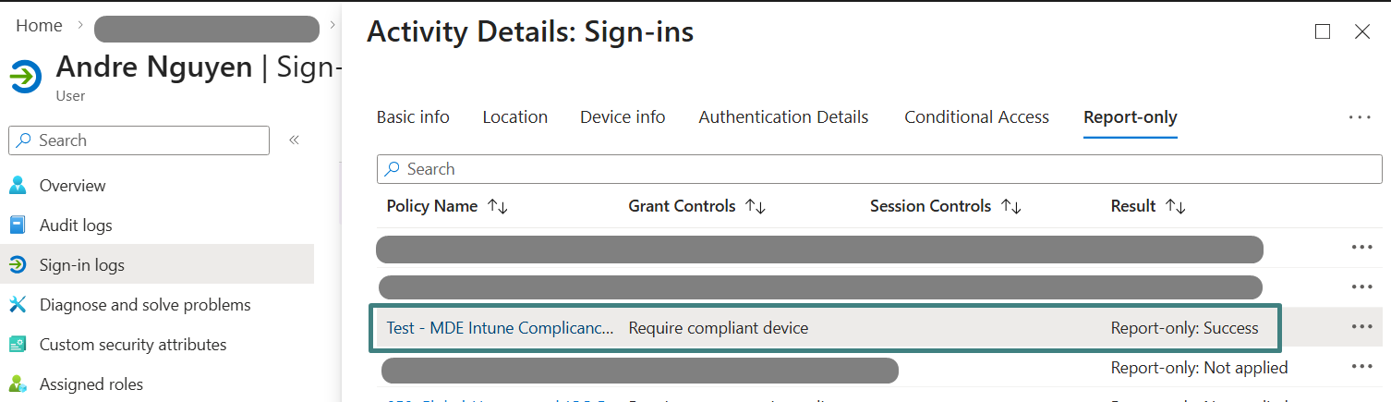The height and width of the screenshot is (402, 1391).
Task: Maximize the Activity Details pane
Action: pyautogui.click(x=1322, y=32)
